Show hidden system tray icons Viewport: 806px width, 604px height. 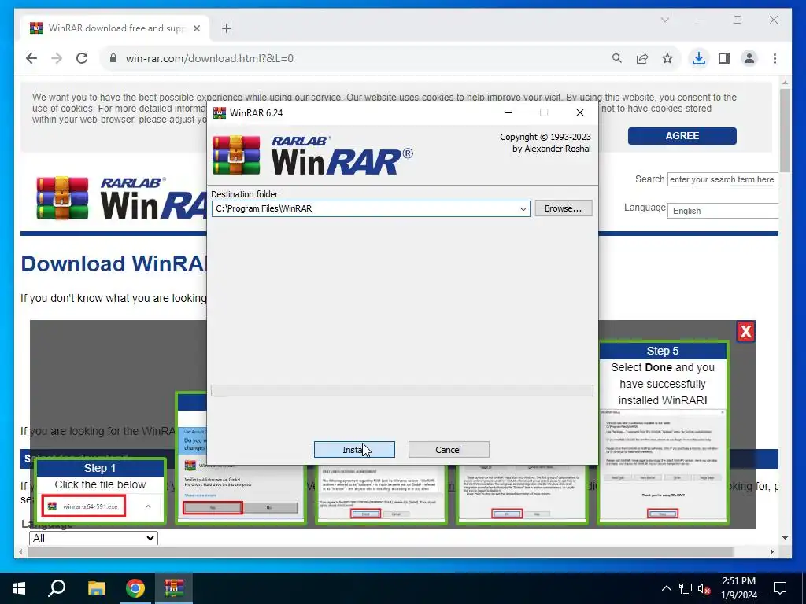pos(666,588)
